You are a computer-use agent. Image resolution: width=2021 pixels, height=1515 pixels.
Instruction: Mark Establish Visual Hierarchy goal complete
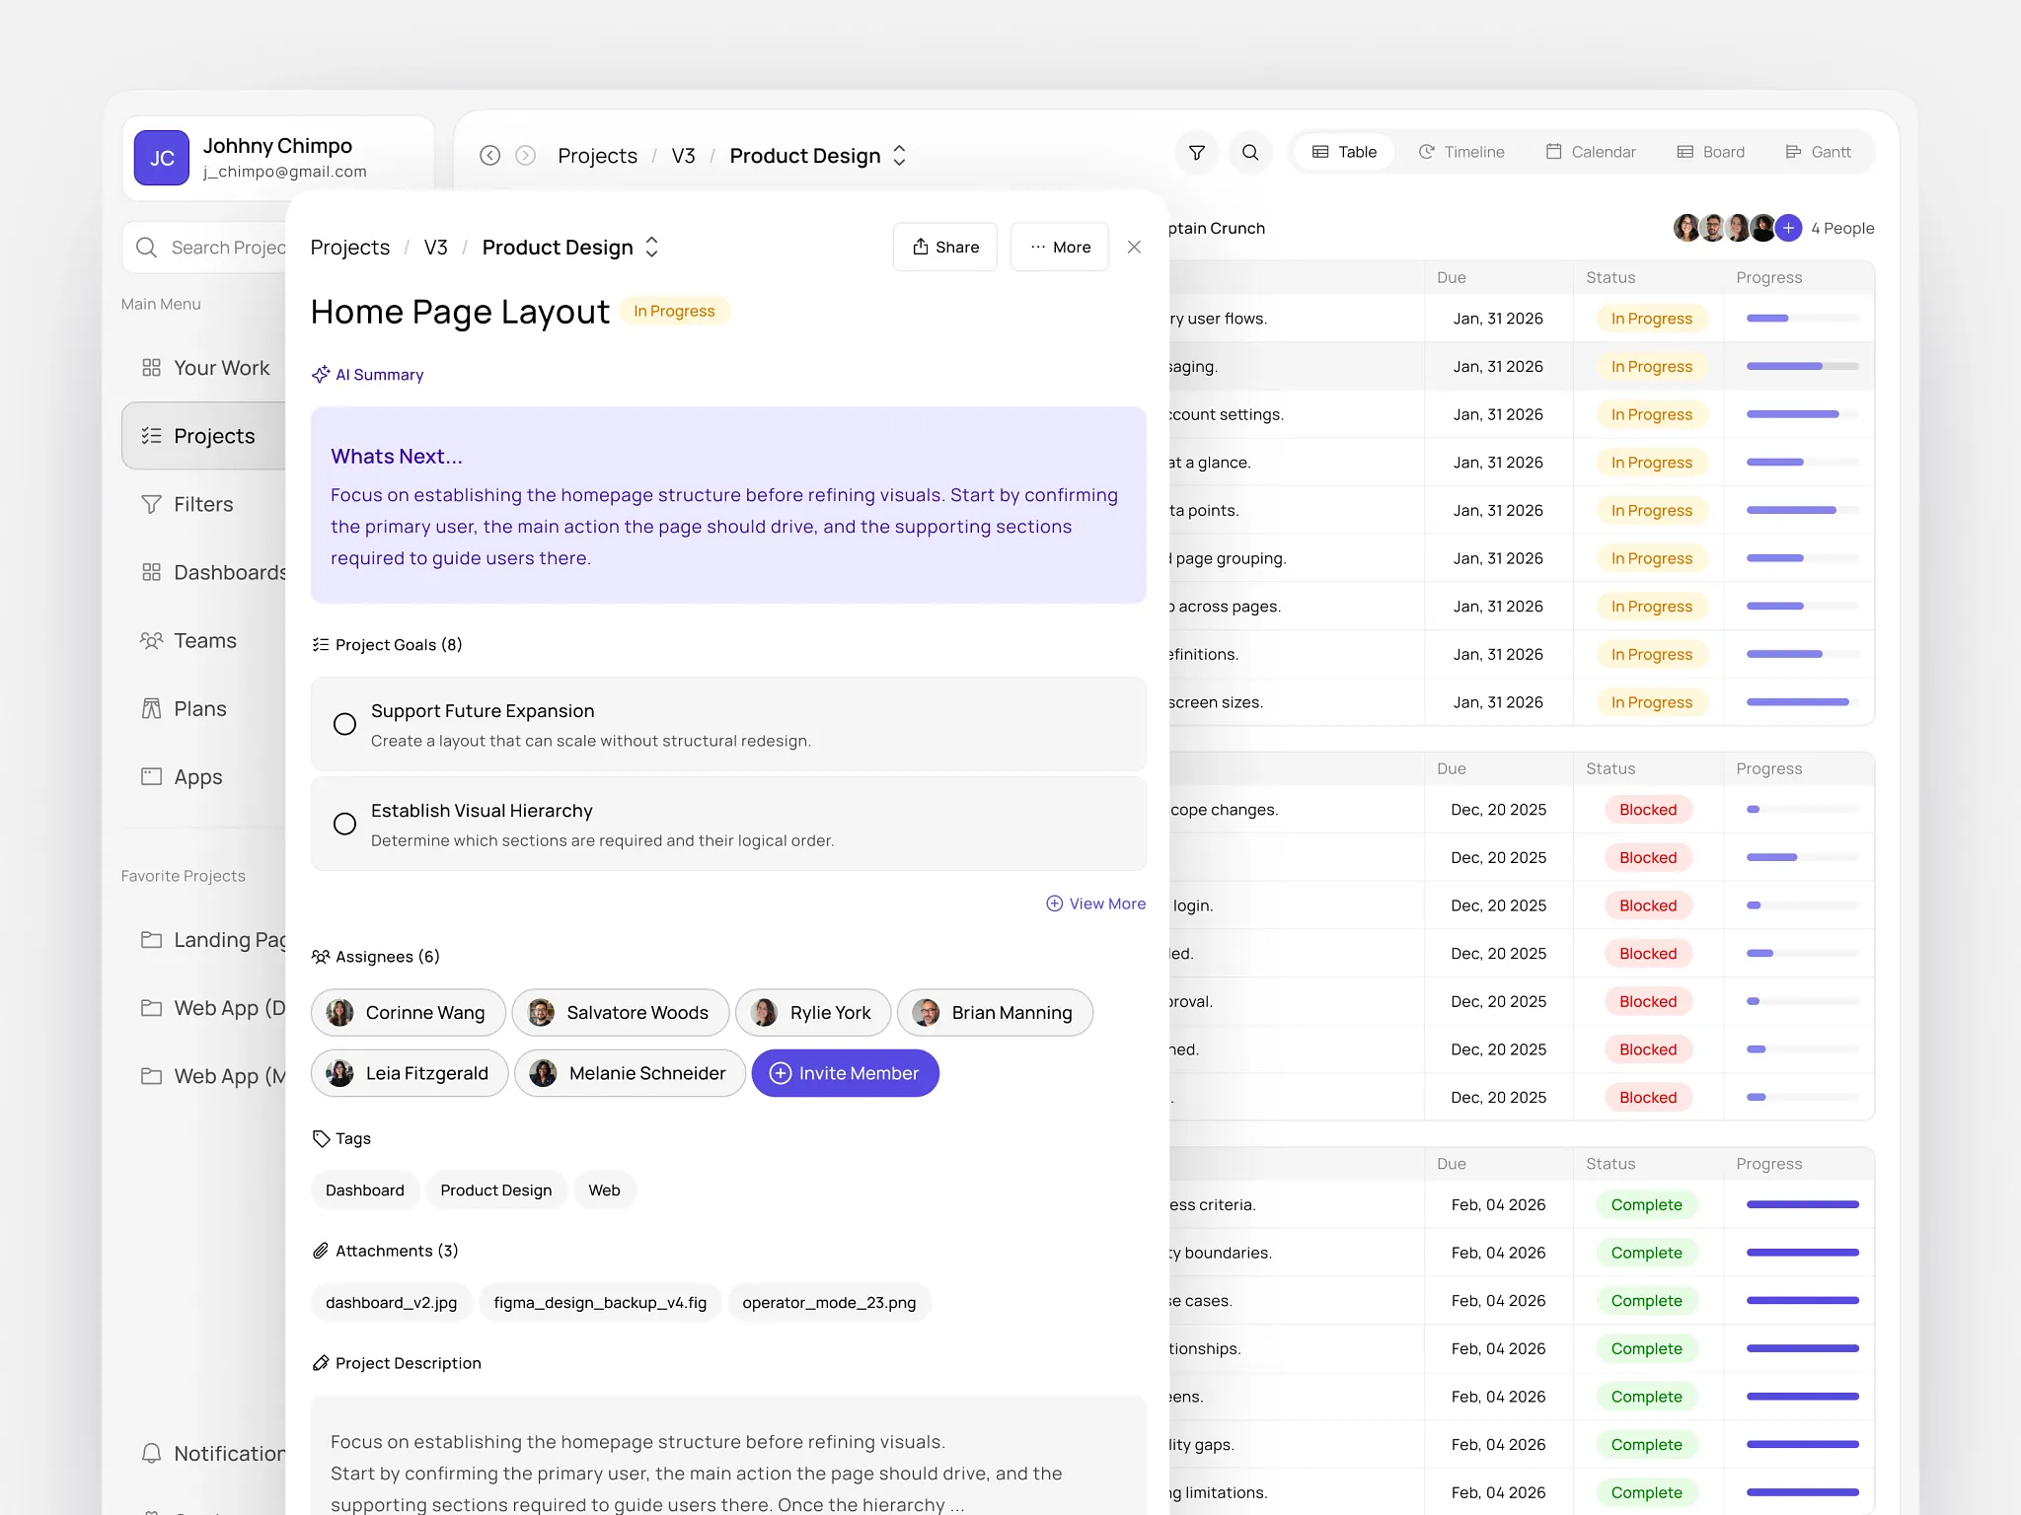point(344,824)
